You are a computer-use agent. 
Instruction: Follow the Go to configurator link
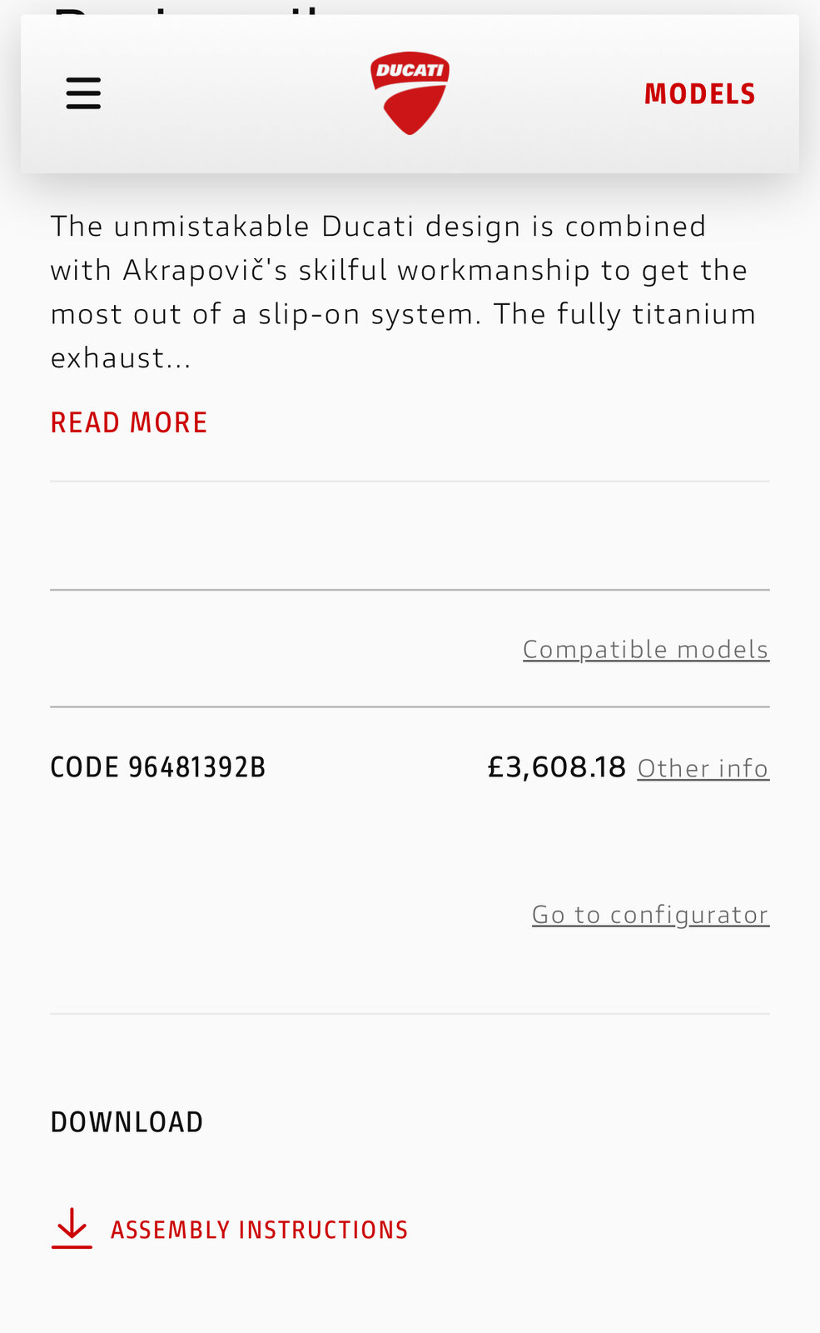[x=651, y=914]
